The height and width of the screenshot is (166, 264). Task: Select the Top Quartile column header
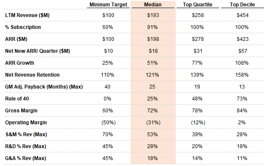click(197, 5)
